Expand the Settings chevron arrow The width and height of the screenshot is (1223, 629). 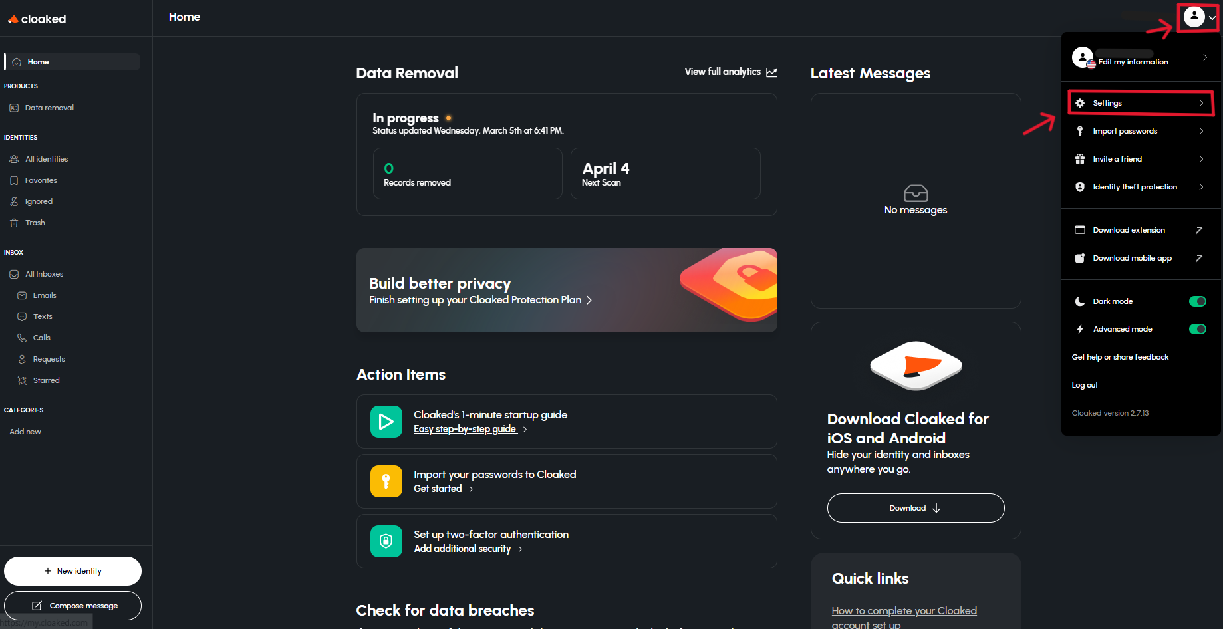pos(1201,103)
